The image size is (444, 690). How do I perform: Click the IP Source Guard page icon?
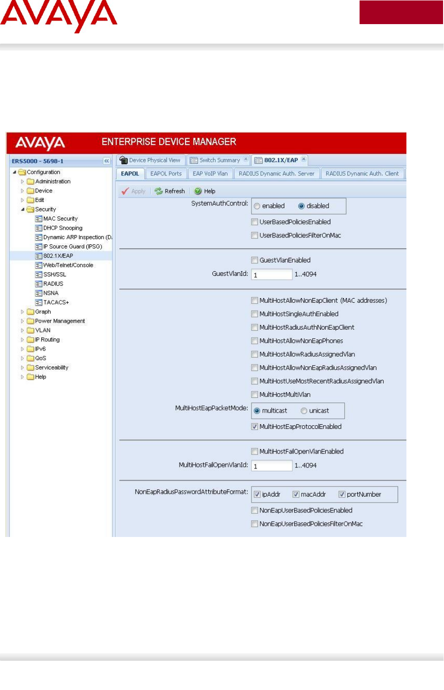39,247
